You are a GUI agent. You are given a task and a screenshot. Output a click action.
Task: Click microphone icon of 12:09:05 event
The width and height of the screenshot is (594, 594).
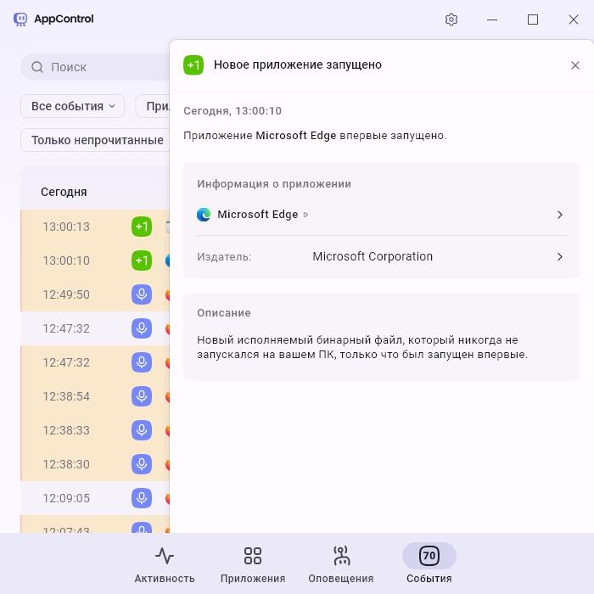click(x=142, y=498)
